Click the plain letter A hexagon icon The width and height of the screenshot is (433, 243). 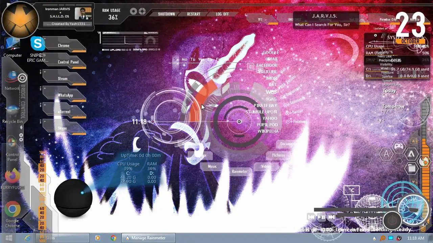point(386,154)
